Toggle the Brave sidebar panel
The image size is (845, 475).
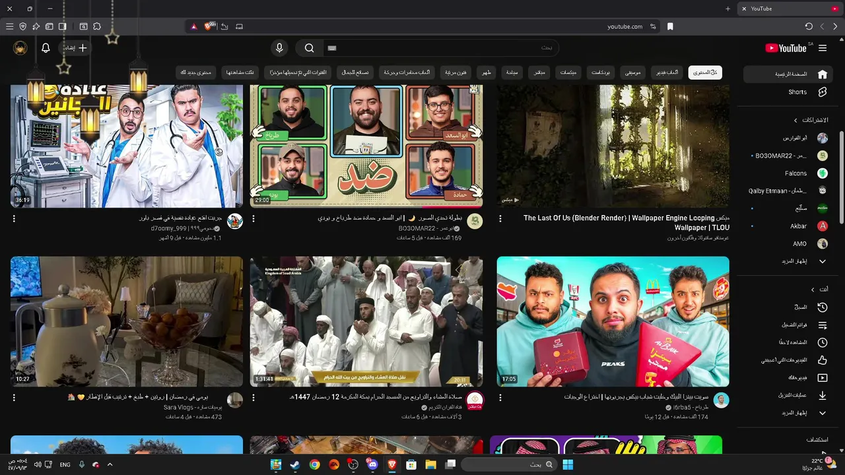[x=62, y=26]
